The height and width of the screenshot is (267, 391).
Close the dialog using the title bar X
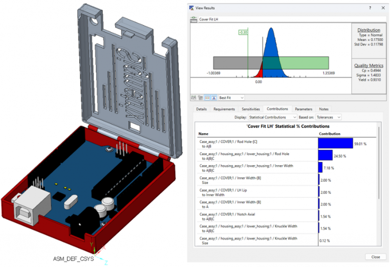[383, 8]
